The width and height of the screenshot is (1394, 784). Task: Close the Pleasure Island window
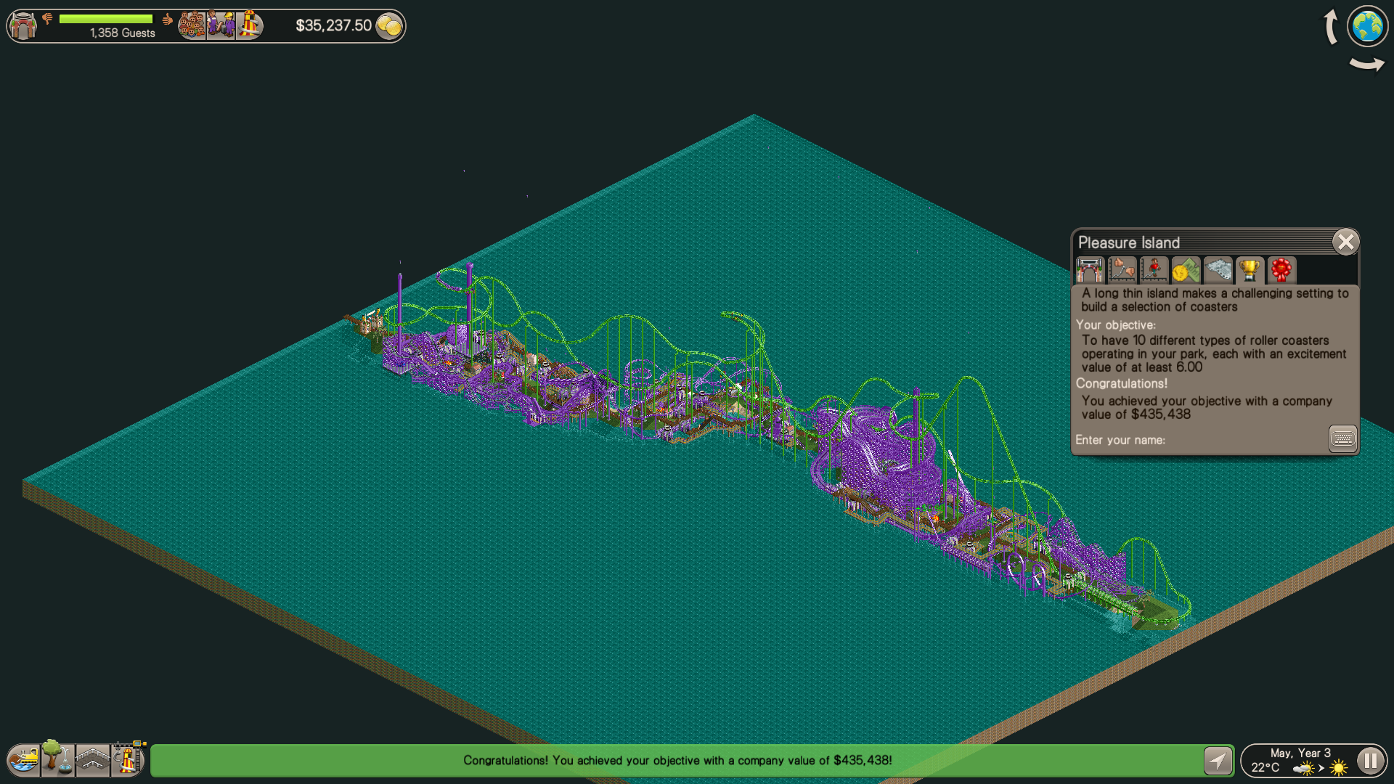[1345, 242]
